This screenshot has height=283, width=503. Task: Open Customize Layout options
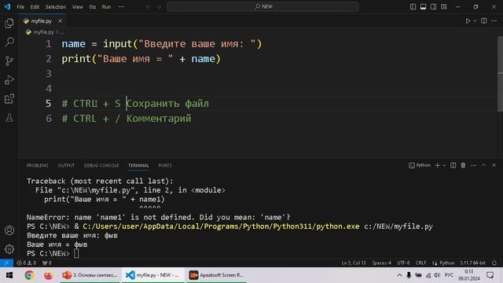coord(443,6)
